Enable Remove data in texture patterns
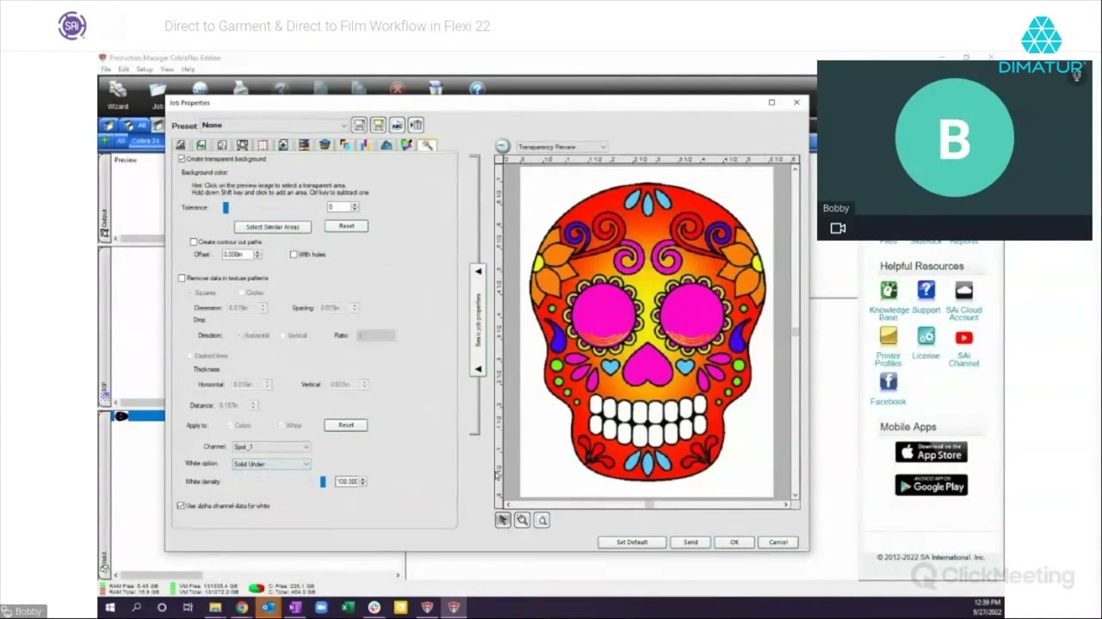The image size is (1102, 619). coord(182,279)
